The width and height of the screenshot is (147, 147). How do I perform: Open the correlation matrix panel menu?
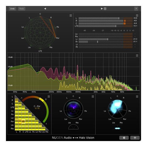pyautogui.click(x=49, y=96)
